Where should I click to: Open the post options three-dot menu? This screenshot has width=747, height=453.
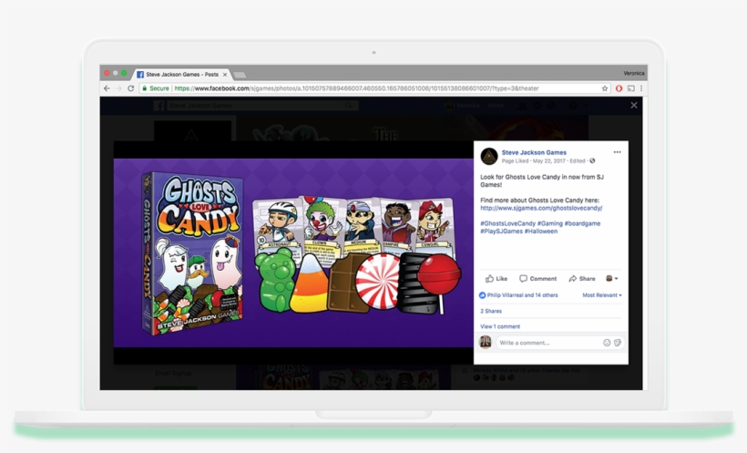[617, 152]
